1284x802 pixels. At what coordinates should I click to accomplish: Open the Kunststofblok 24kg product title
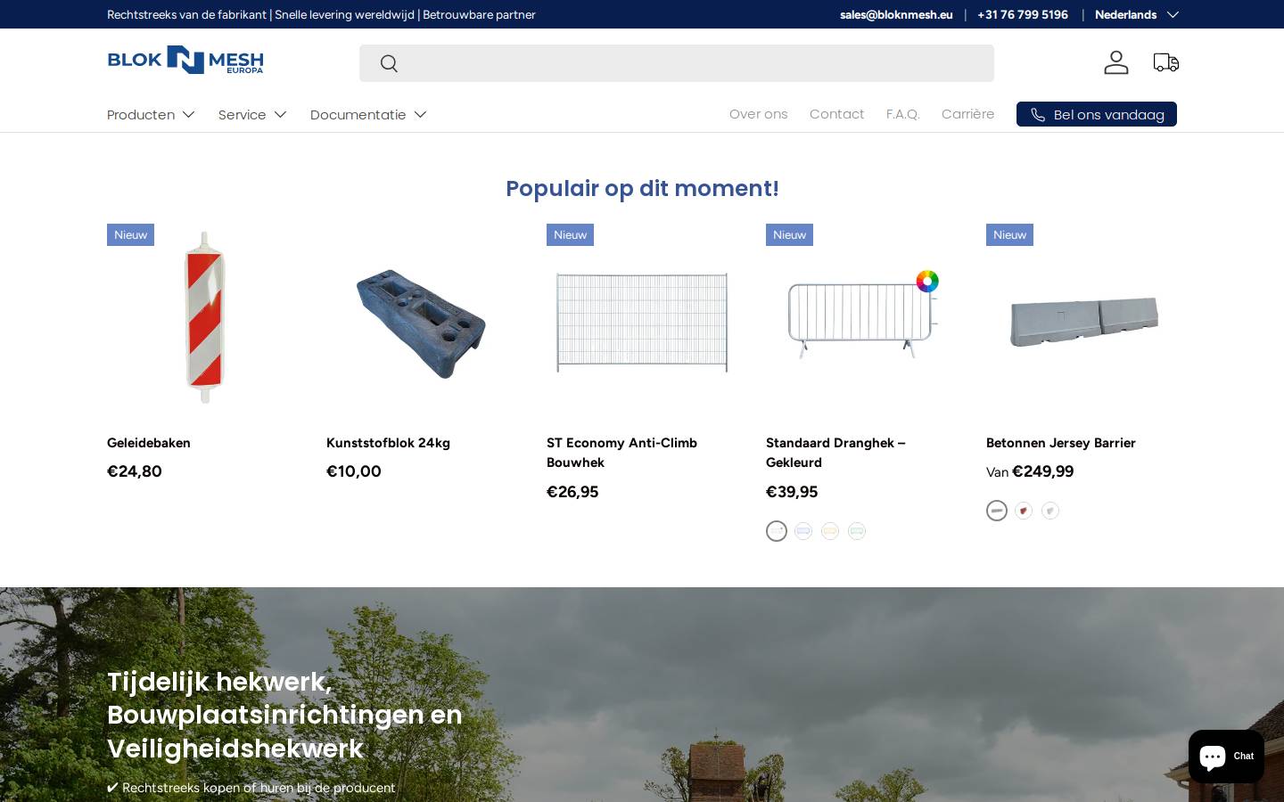tap(388, 443)
